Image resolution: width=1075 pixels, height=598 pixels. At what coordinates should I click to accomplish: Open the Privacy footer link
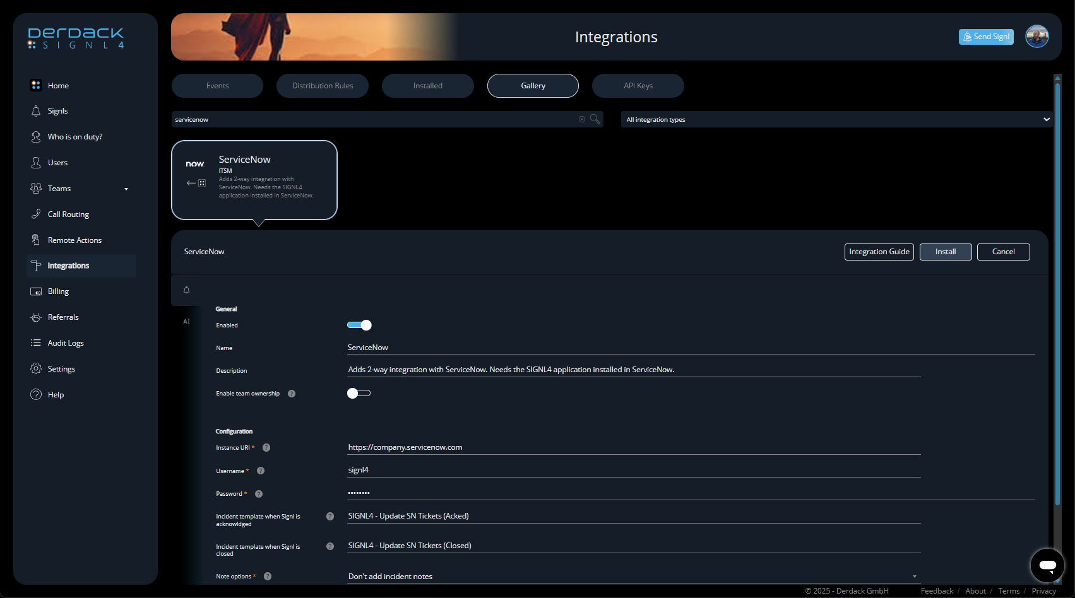tap(1043, 591)
